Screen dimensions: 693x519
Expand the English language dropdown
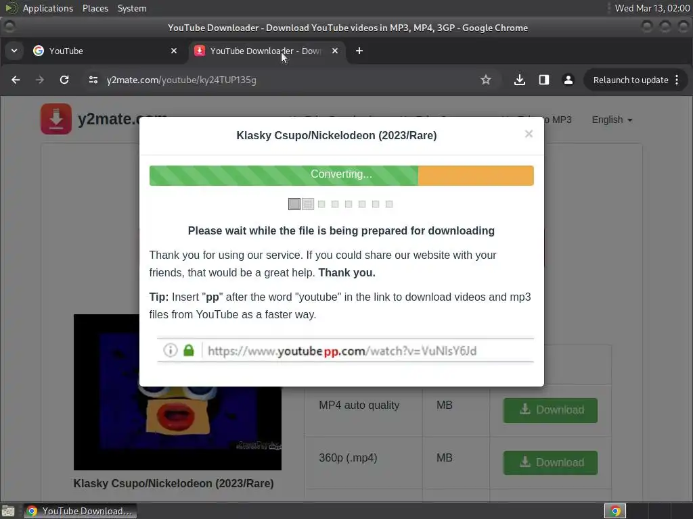(x=612, y=120)
